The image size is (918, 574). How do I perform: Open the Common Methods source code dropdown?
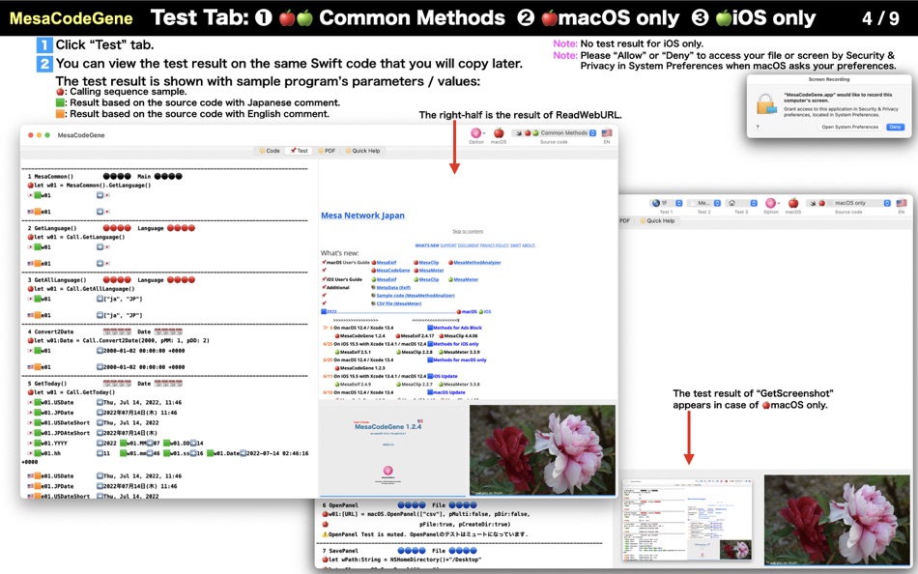pyautogui.click(x=554, y=133)
